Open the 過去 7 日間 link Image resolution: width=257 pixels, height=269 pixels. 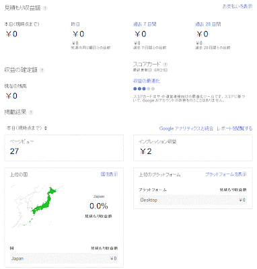click(x=145, y=24)
